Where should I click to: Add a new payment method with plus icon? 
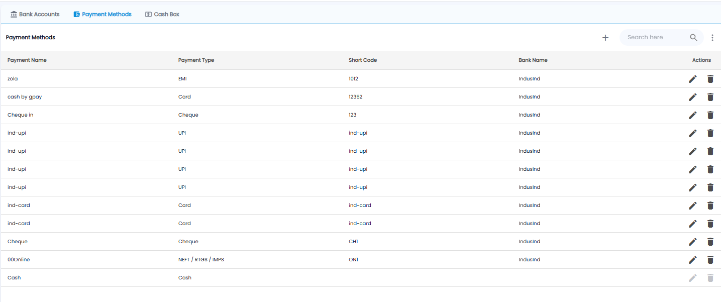pyautogui.click(x=605, y=38)
